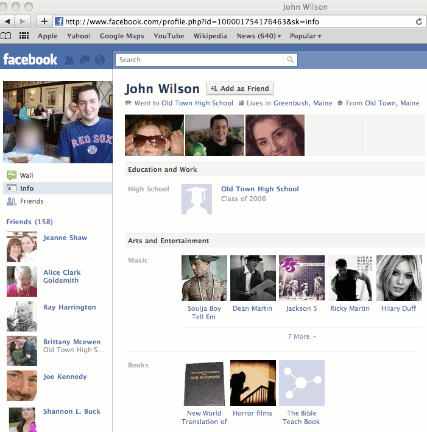This screenshot has height=432, width=427.
Task: Click the Ricky Martin image
Action: (350, 278)
